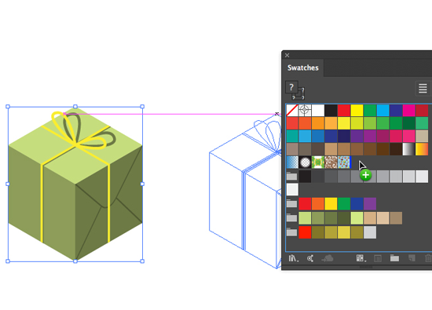Screen dimensions: 432x310
Task: Choose the light blue confetti pattern swatch
Action: (x=344, y=162)
